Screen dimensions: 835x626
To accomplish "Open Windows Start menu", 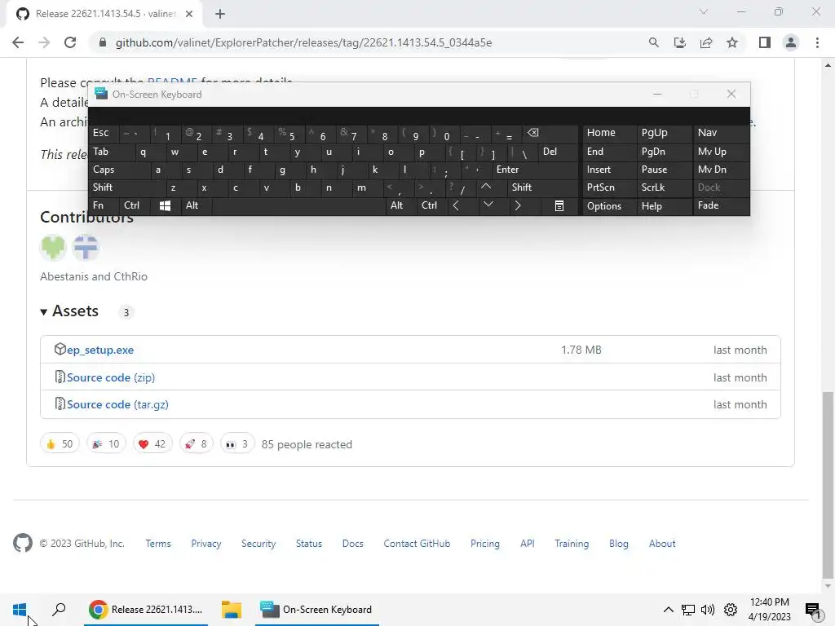I will [20, 610].
